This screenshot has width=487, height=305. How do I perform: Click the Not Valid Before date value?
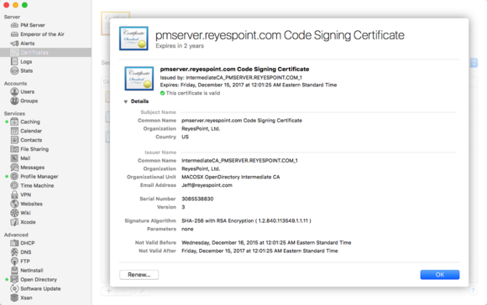pyautogui.click(x=266, y=243)
